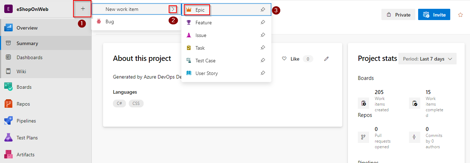This screenshot has width=470, height=163.
Task: Click the eShopOnWeb project name
Action: pos(32,9)
